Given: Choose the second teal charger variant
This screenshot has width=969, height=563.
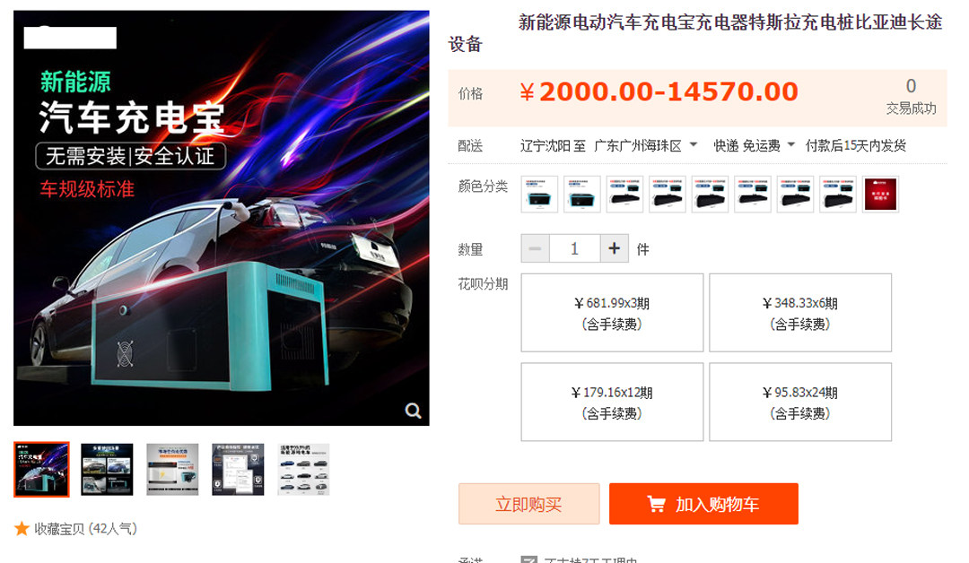Looking at the screenshot, I should pos(582,194).
